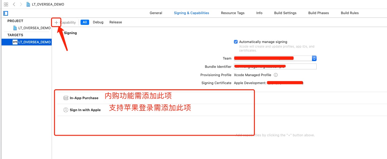The width and height of the screenshot is (387, 159).
Task: Open the General tab
Action: coord(156,13)
